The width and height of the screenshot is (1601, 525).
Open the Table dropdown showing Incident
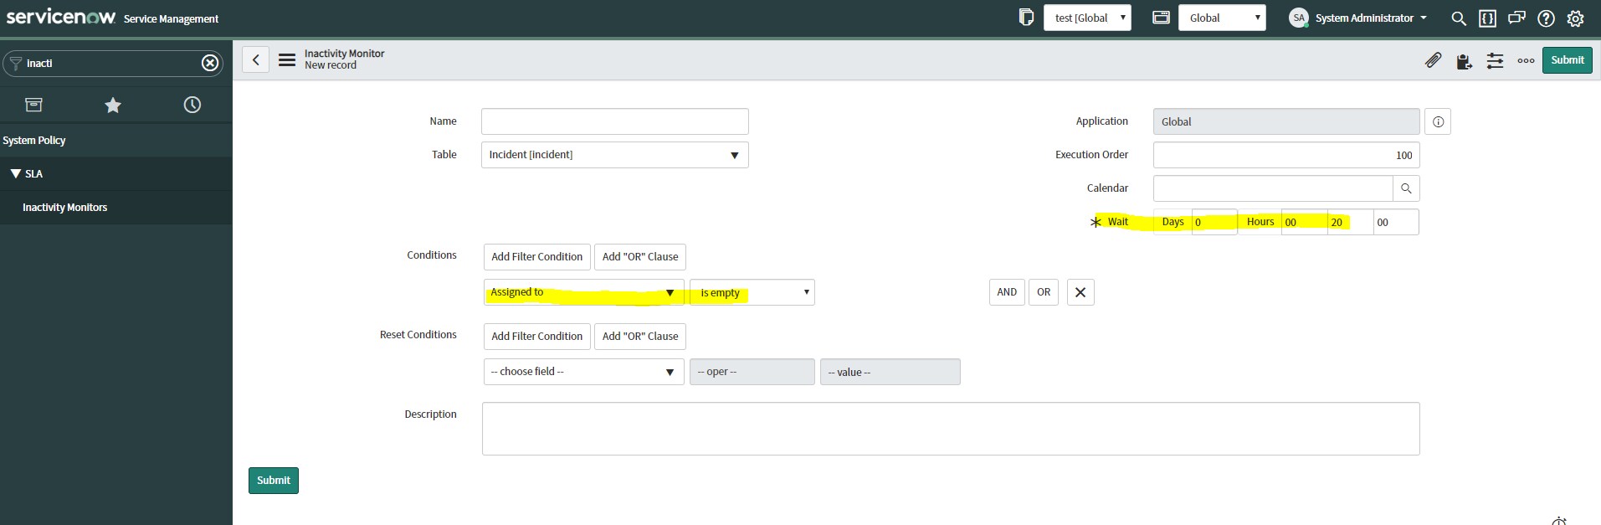pyautogui.click(x=614, y=155)
